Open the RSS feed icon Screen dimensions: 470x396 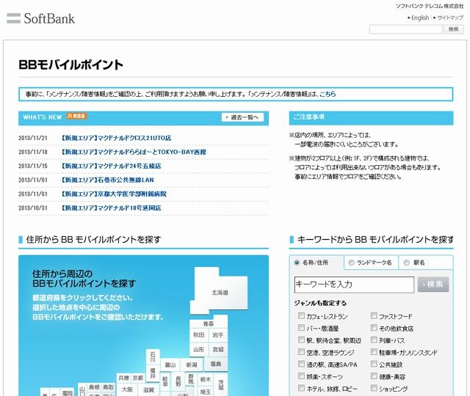pyautogui.click(x=76, y=116)
